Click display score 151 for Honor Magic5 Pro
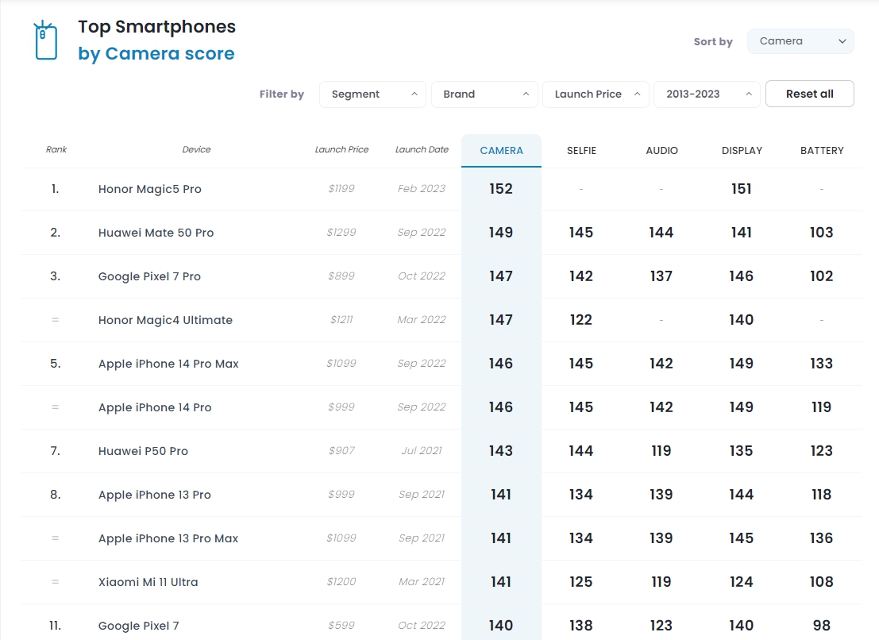Viewport: 879px width, 640px height. tap(741, 189)
